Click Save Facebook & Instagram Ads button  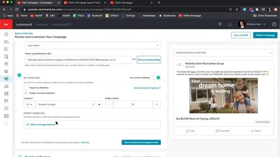coord(141,143)
